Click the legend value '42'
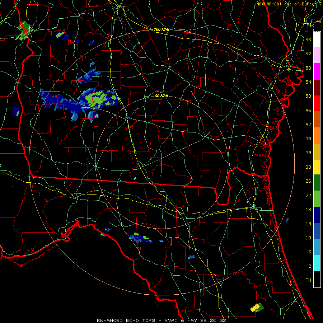 [308, 124]
